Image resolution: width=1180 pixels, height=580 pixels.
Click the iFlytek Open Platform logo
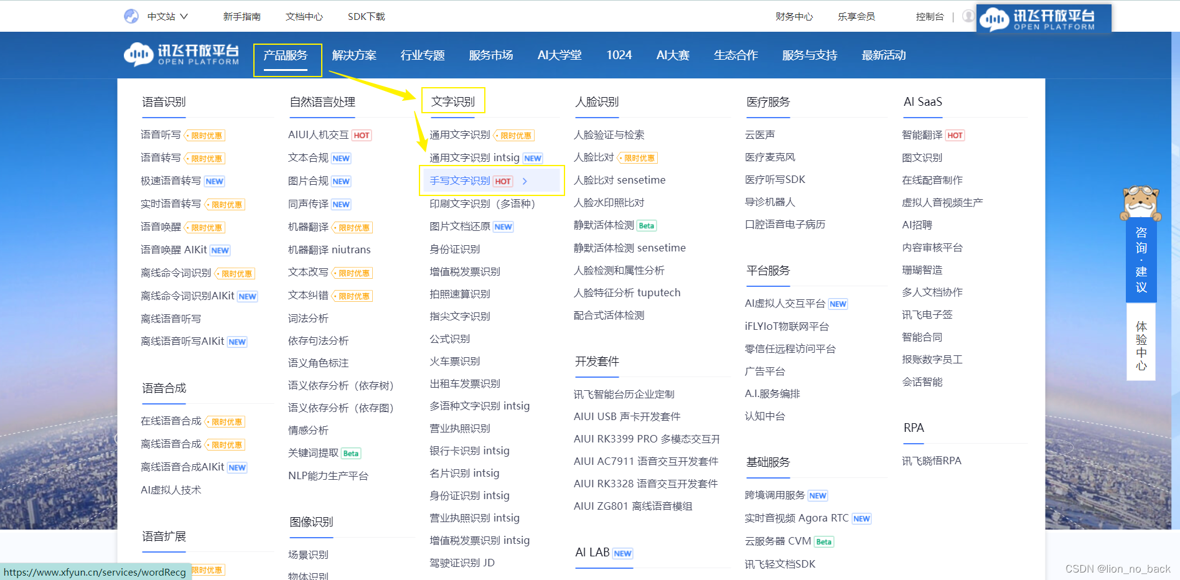pos(182,55)
